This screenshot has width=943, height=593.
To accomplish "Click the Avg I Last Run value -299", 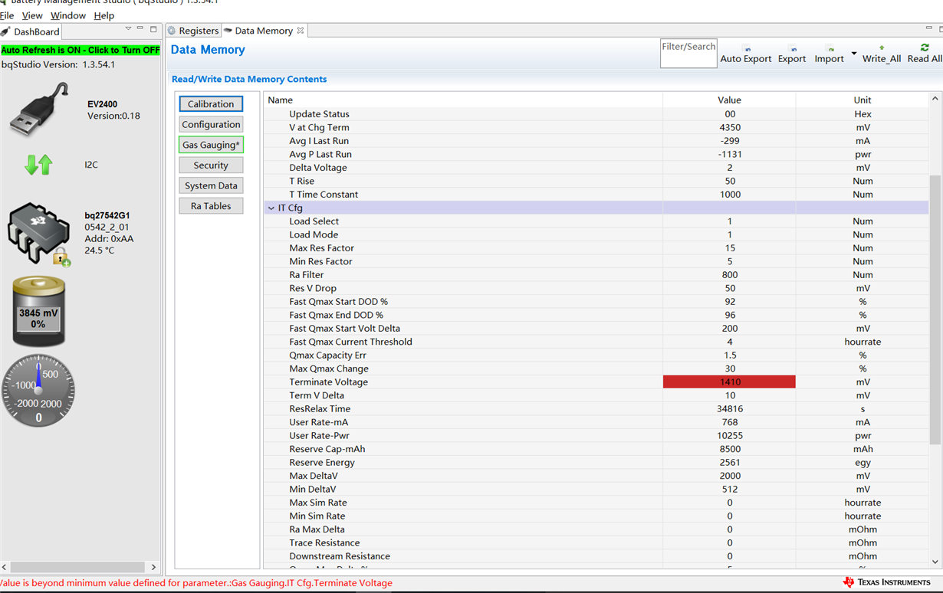I will tap(729, 140).
